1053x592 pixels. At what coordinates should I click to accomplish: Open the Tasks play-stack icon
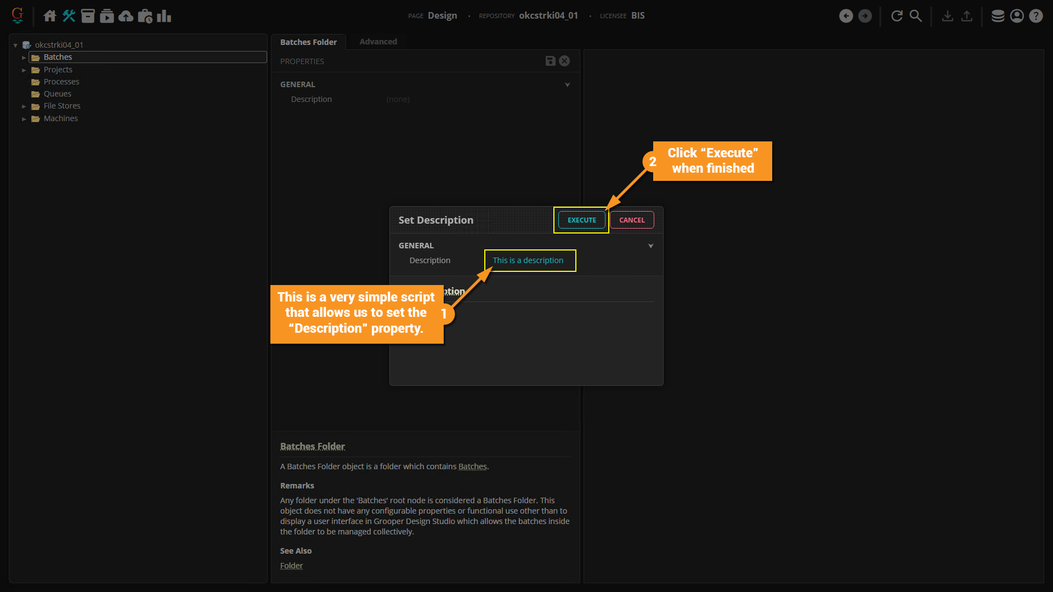point(107,16)
